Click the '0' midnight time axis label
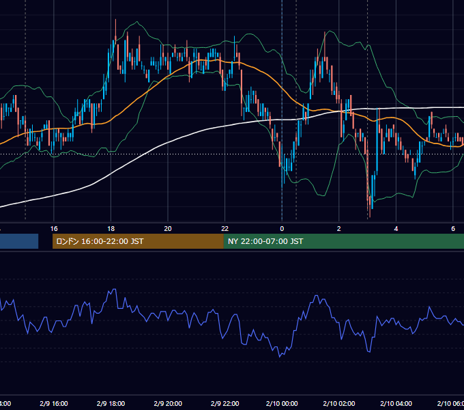Screen dimensions: 464x410 [282, 229]
